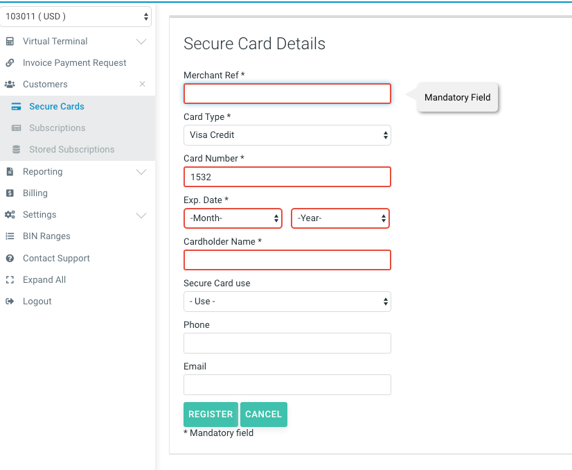Focus the Merchant Ref input field
This screenshot has width=572, height=470.
(287, 94)
